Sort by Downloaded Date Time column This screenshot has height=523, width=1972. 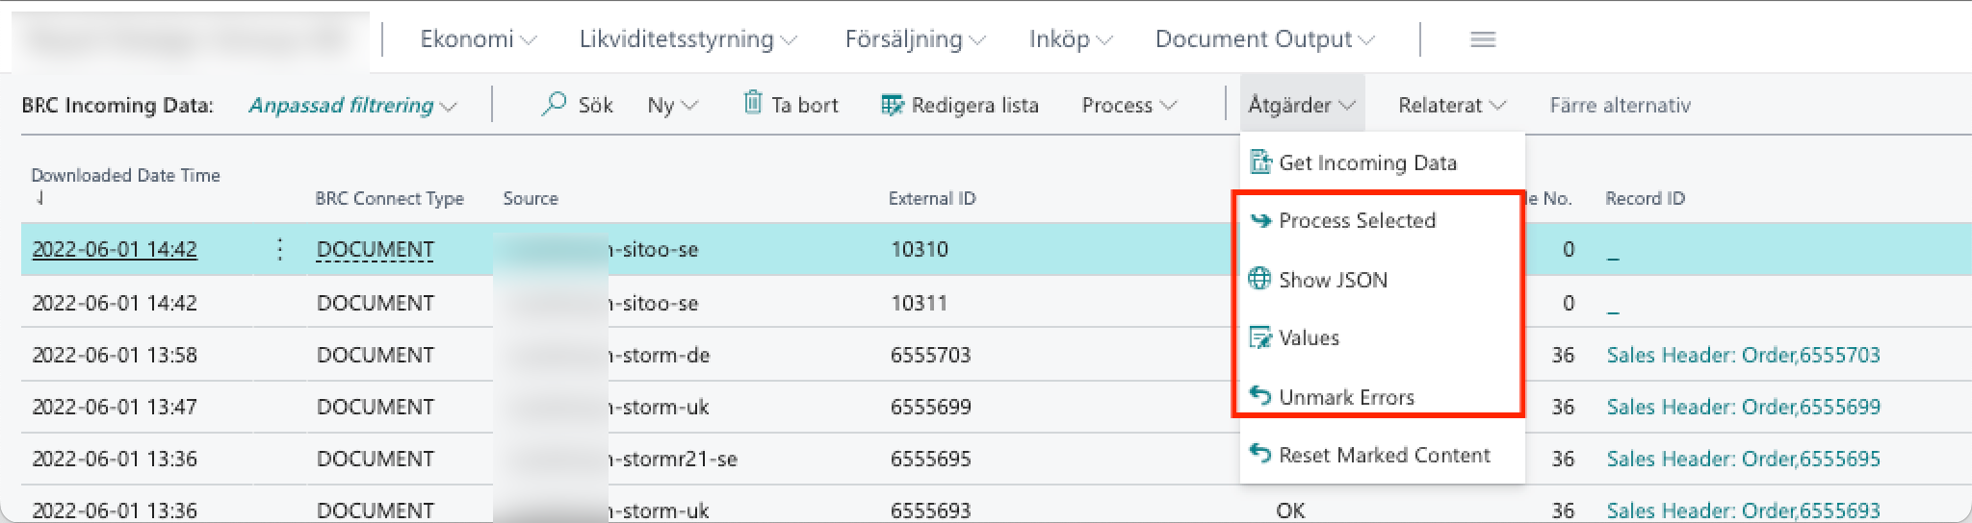click(x=125, y=176)
